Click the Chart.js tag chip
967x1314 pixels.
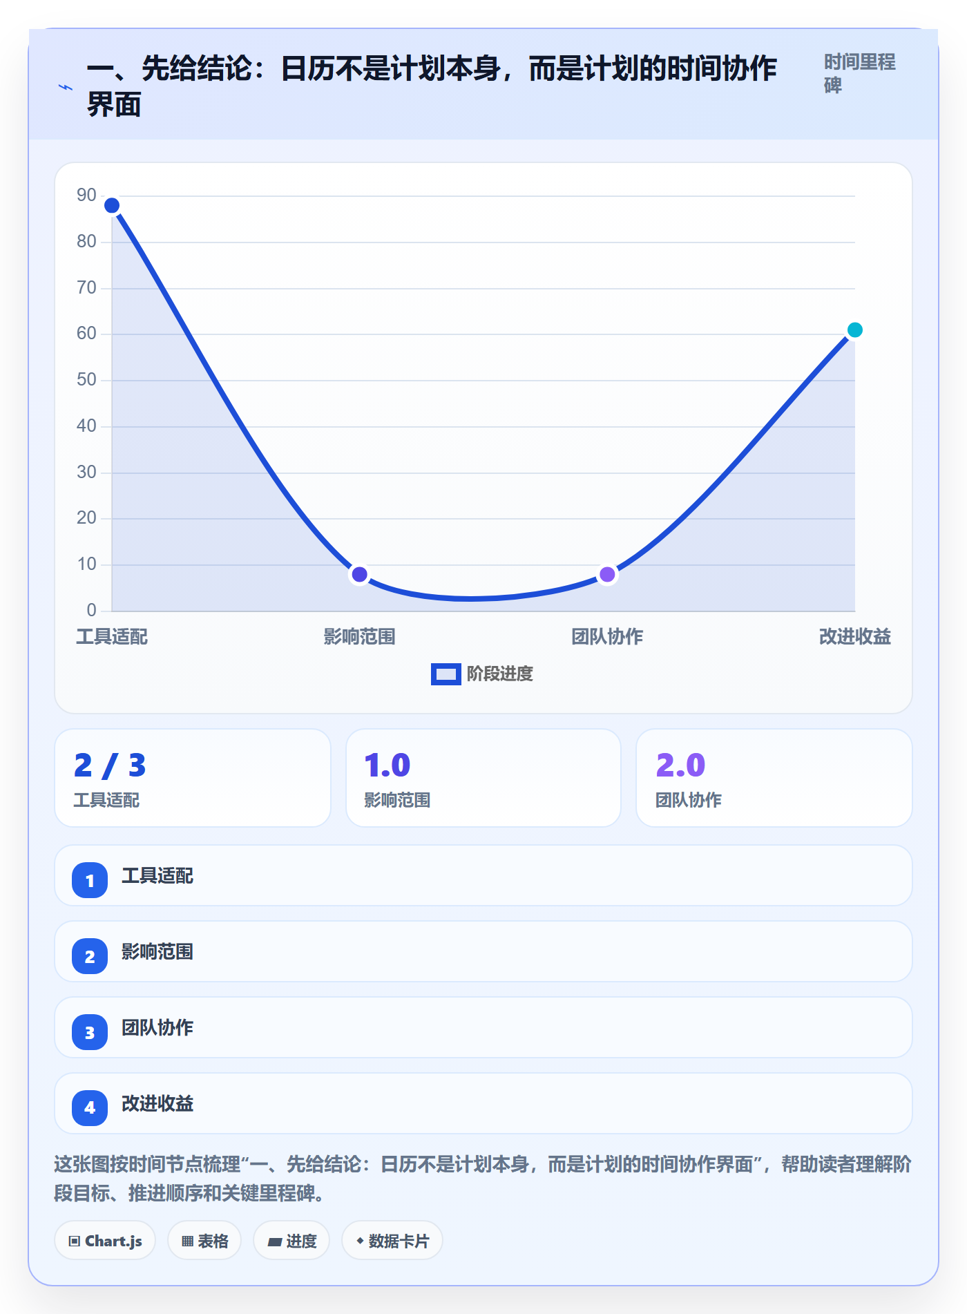(105, 1241)
